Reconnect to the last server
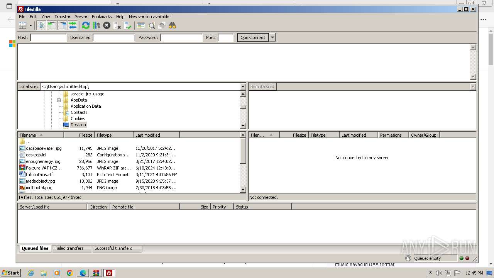 (x=128, y=25)
